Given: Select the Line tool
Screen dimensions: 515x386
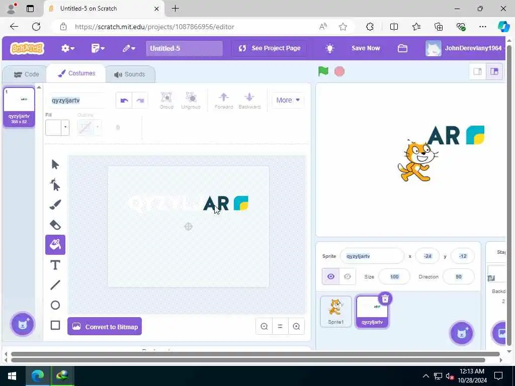Looking at the screenshot, I should [x=55, y=285].
